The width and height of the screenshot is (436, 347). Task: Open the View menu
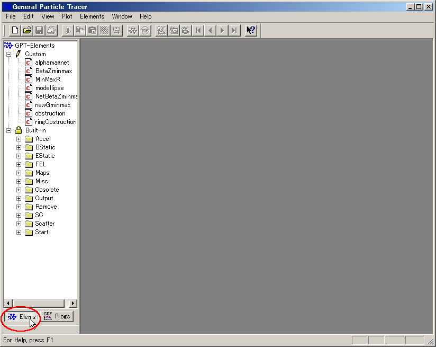point(48,16)
